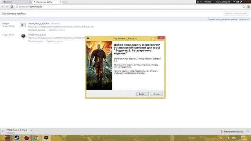
Task: Close the Скачанные файлы tab
Action: pos(60,2)
